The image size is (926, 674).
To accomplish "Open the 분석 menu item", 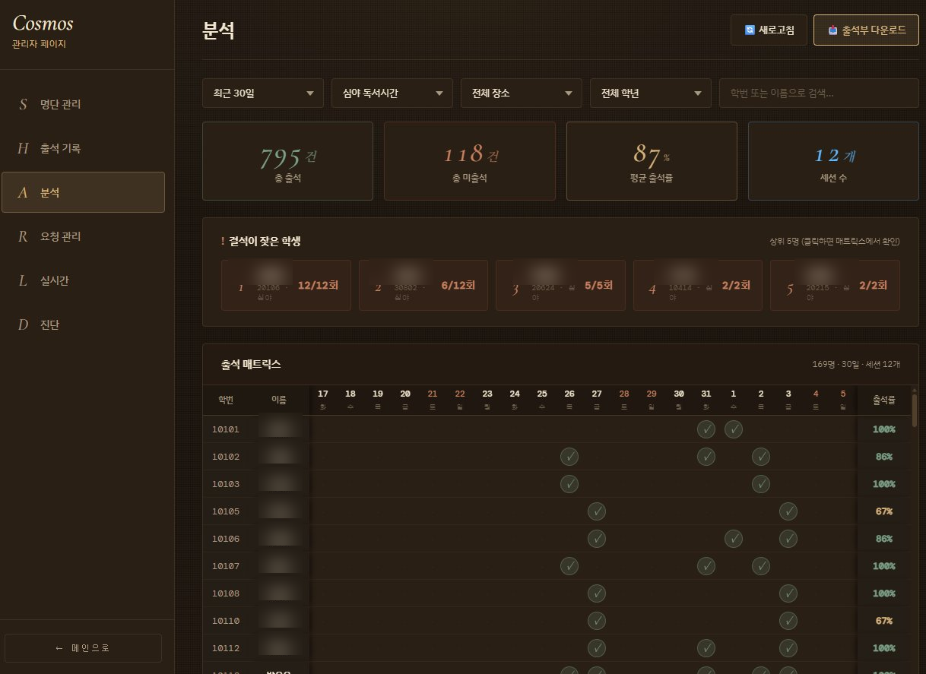I will click(83, 192).
